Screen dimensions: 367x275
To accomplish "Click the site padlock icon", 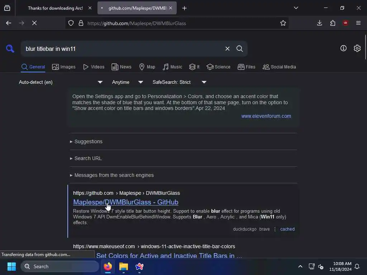I will coord(81,23).
